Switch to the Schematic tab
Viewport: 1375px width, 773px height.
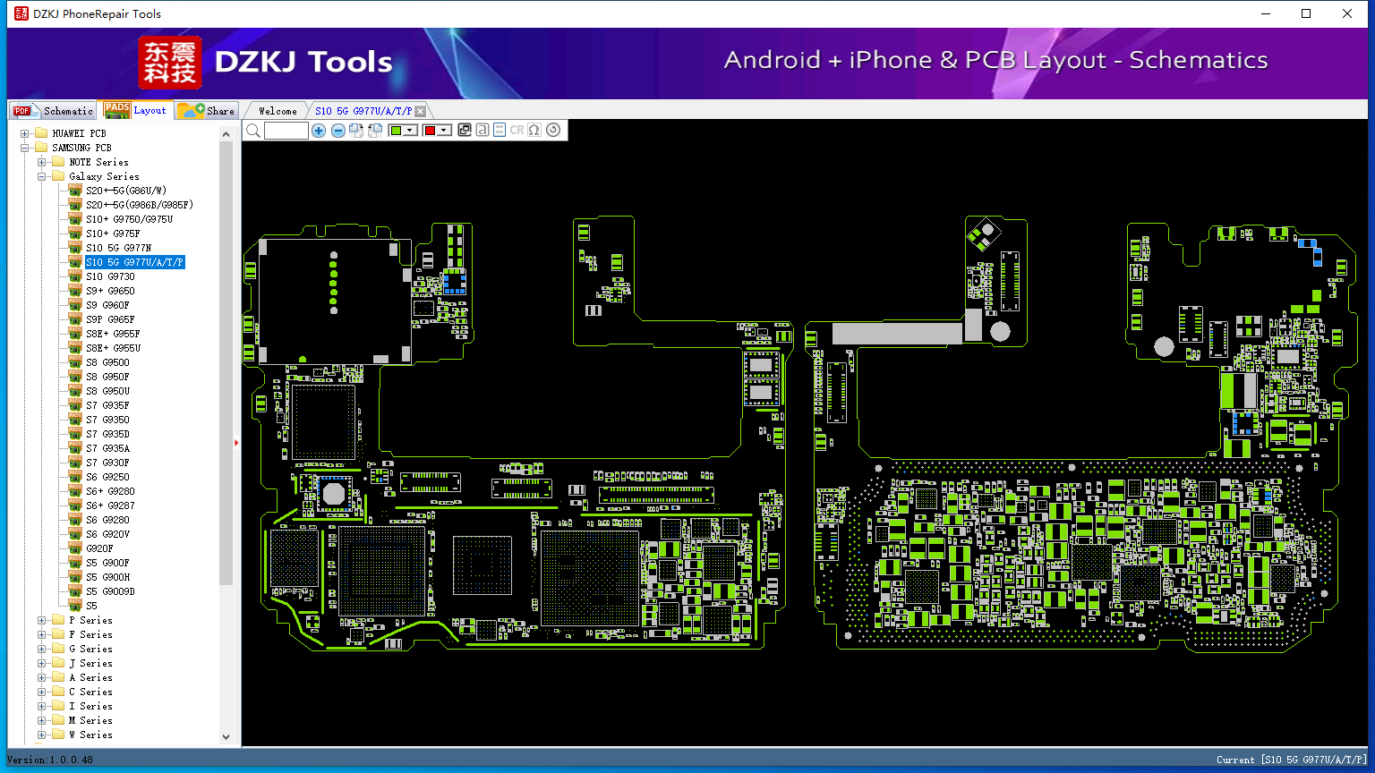(54, 111)
